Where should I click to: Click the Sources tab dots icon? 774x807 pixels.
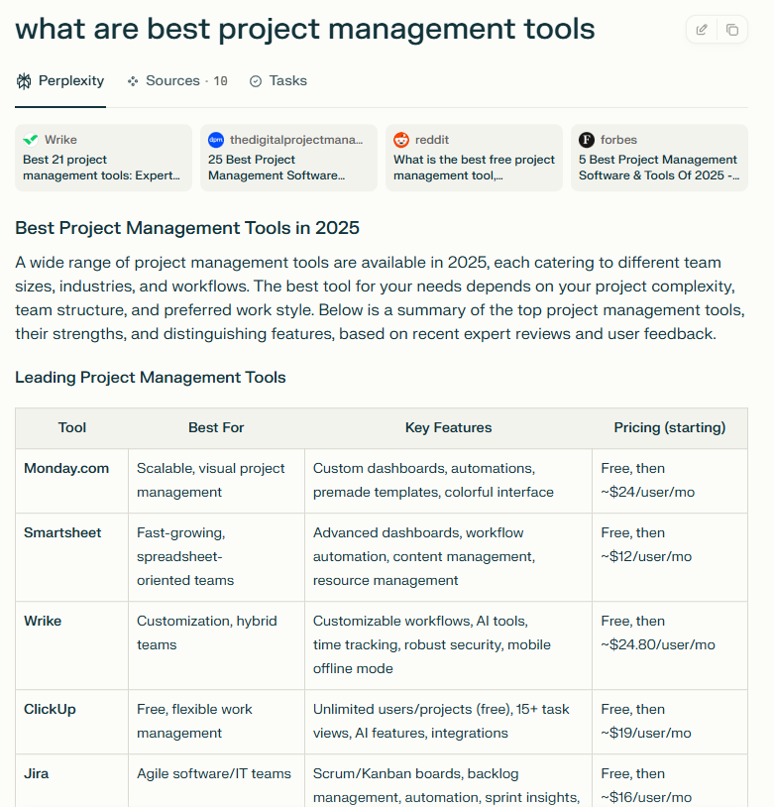point(133,81)
